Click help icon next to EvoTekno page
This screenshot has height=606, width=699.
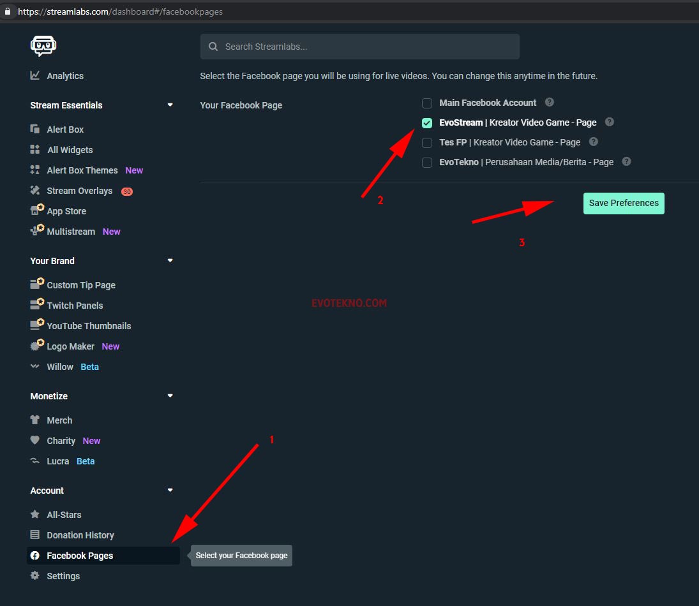pos(626,161)
